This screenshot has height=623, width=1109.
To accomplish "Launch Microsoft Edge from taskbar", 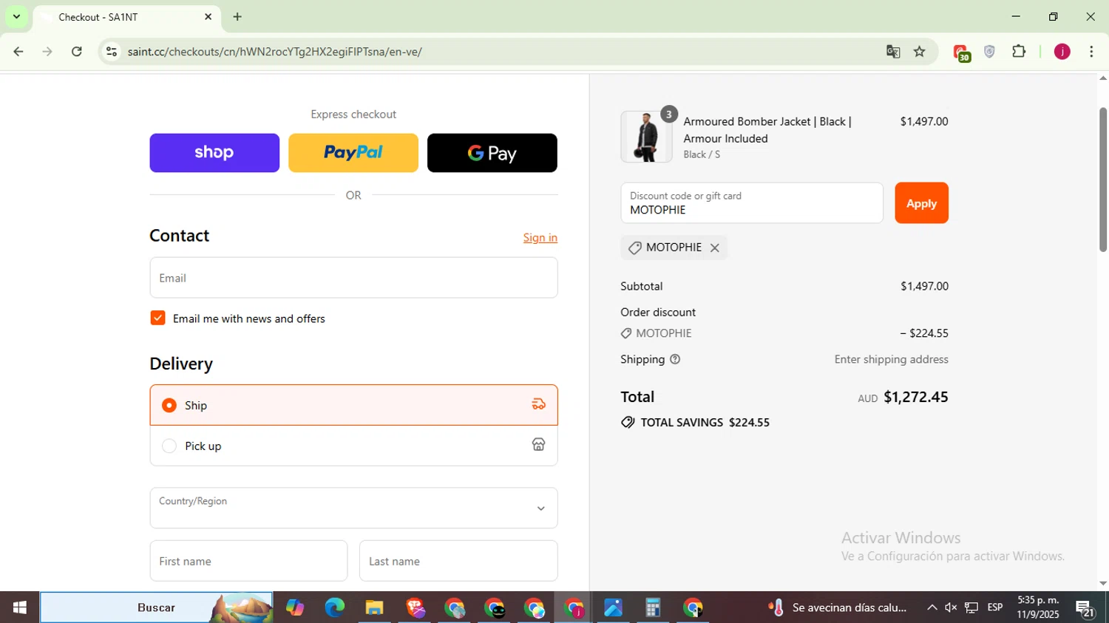I will point(335,607).
